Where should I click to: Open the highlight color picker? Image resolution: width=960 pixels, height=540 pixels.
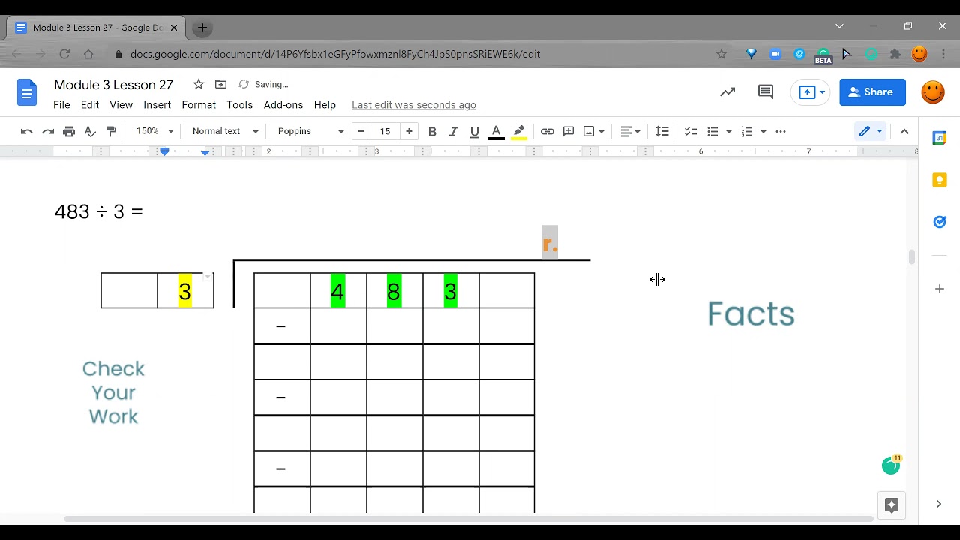pyautogui.click(x=519, y=132)
